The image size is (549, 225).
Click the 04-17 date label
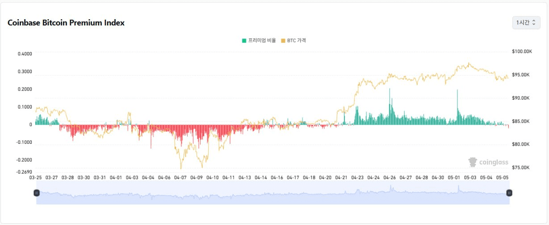click(293, 178)
